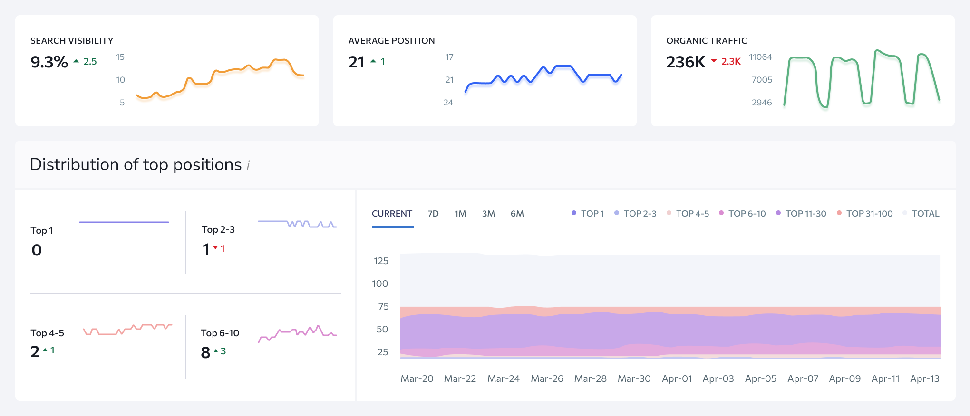
Task: Toggle the TOP 31-100 legend series
Action: pos(865,214)
